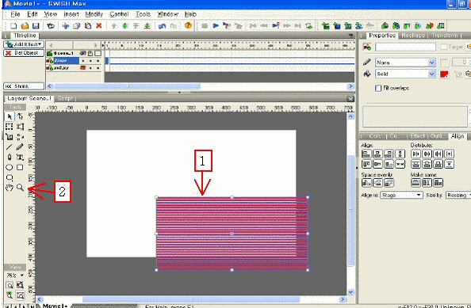Close the Layout panel with X button
Viewport: 471px width, 308px height.
coord(350,99)
